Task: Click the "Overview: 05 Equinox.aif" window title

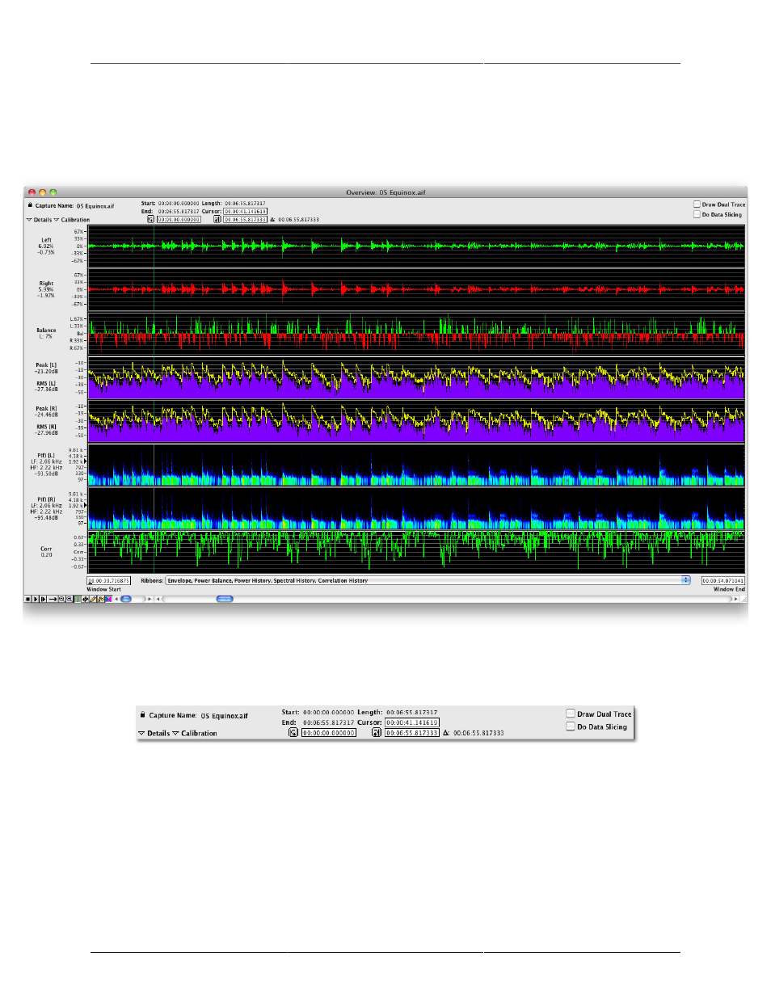Action: pyautogui.click(x=385, y=192)
